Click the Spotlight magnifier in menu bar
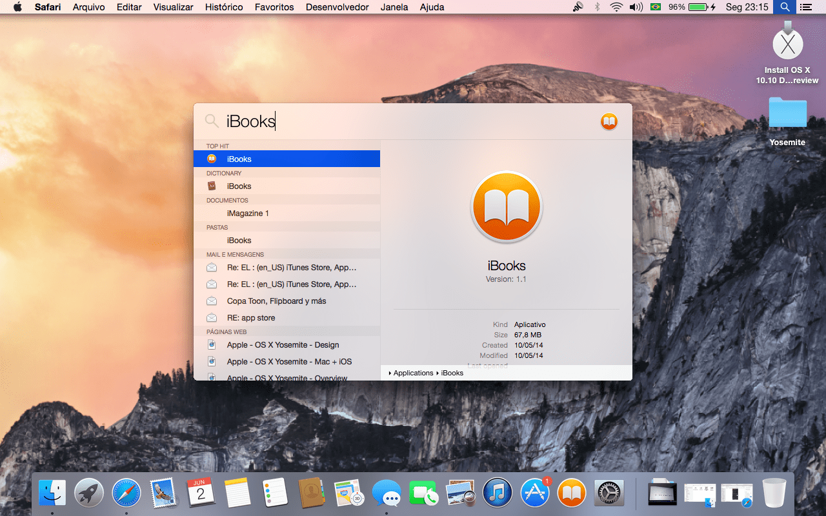The width and height of the screenshot is (826, 516). point(784,7)
